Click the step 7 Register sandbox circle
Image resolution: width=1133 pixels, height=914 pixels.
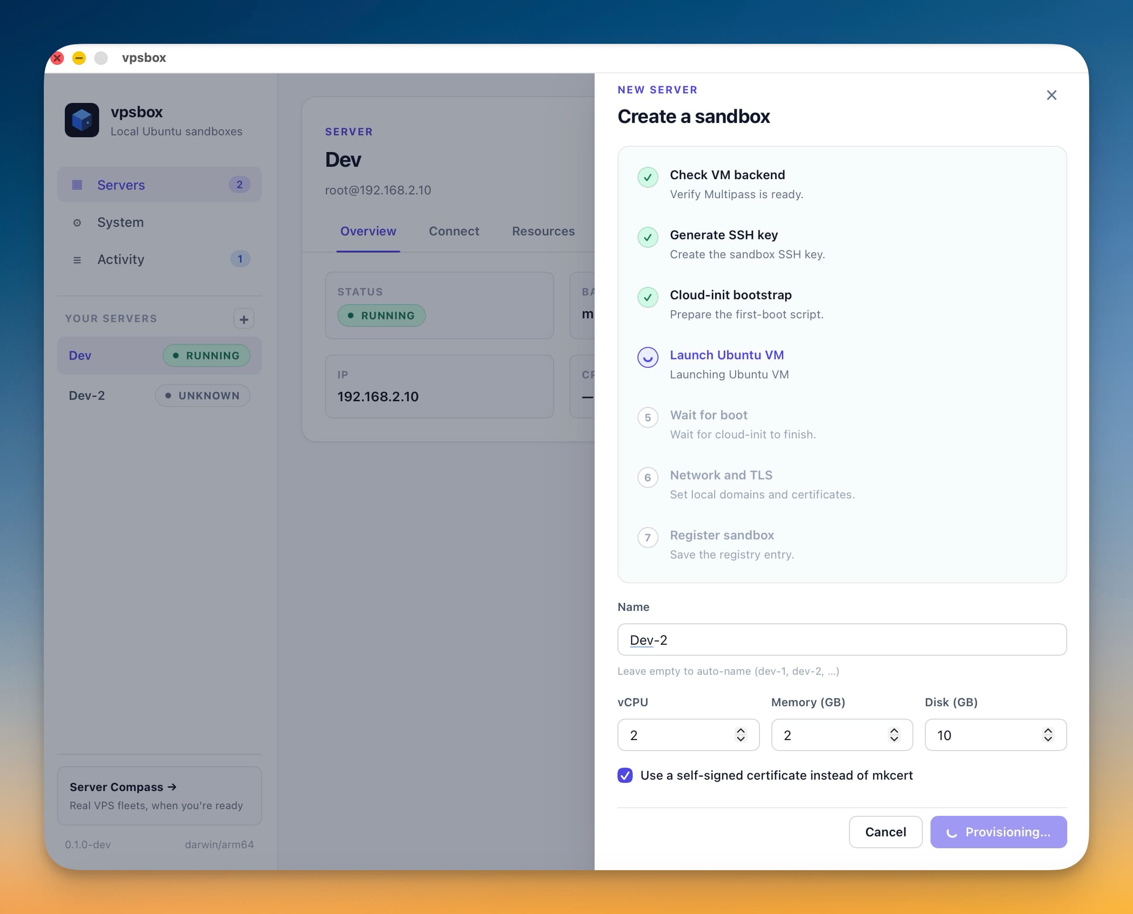tap(647, 538)
